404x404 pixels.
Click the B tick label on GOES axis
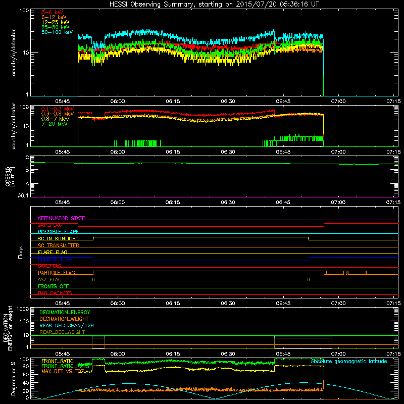pyautogui.click(x=27, y=170)
